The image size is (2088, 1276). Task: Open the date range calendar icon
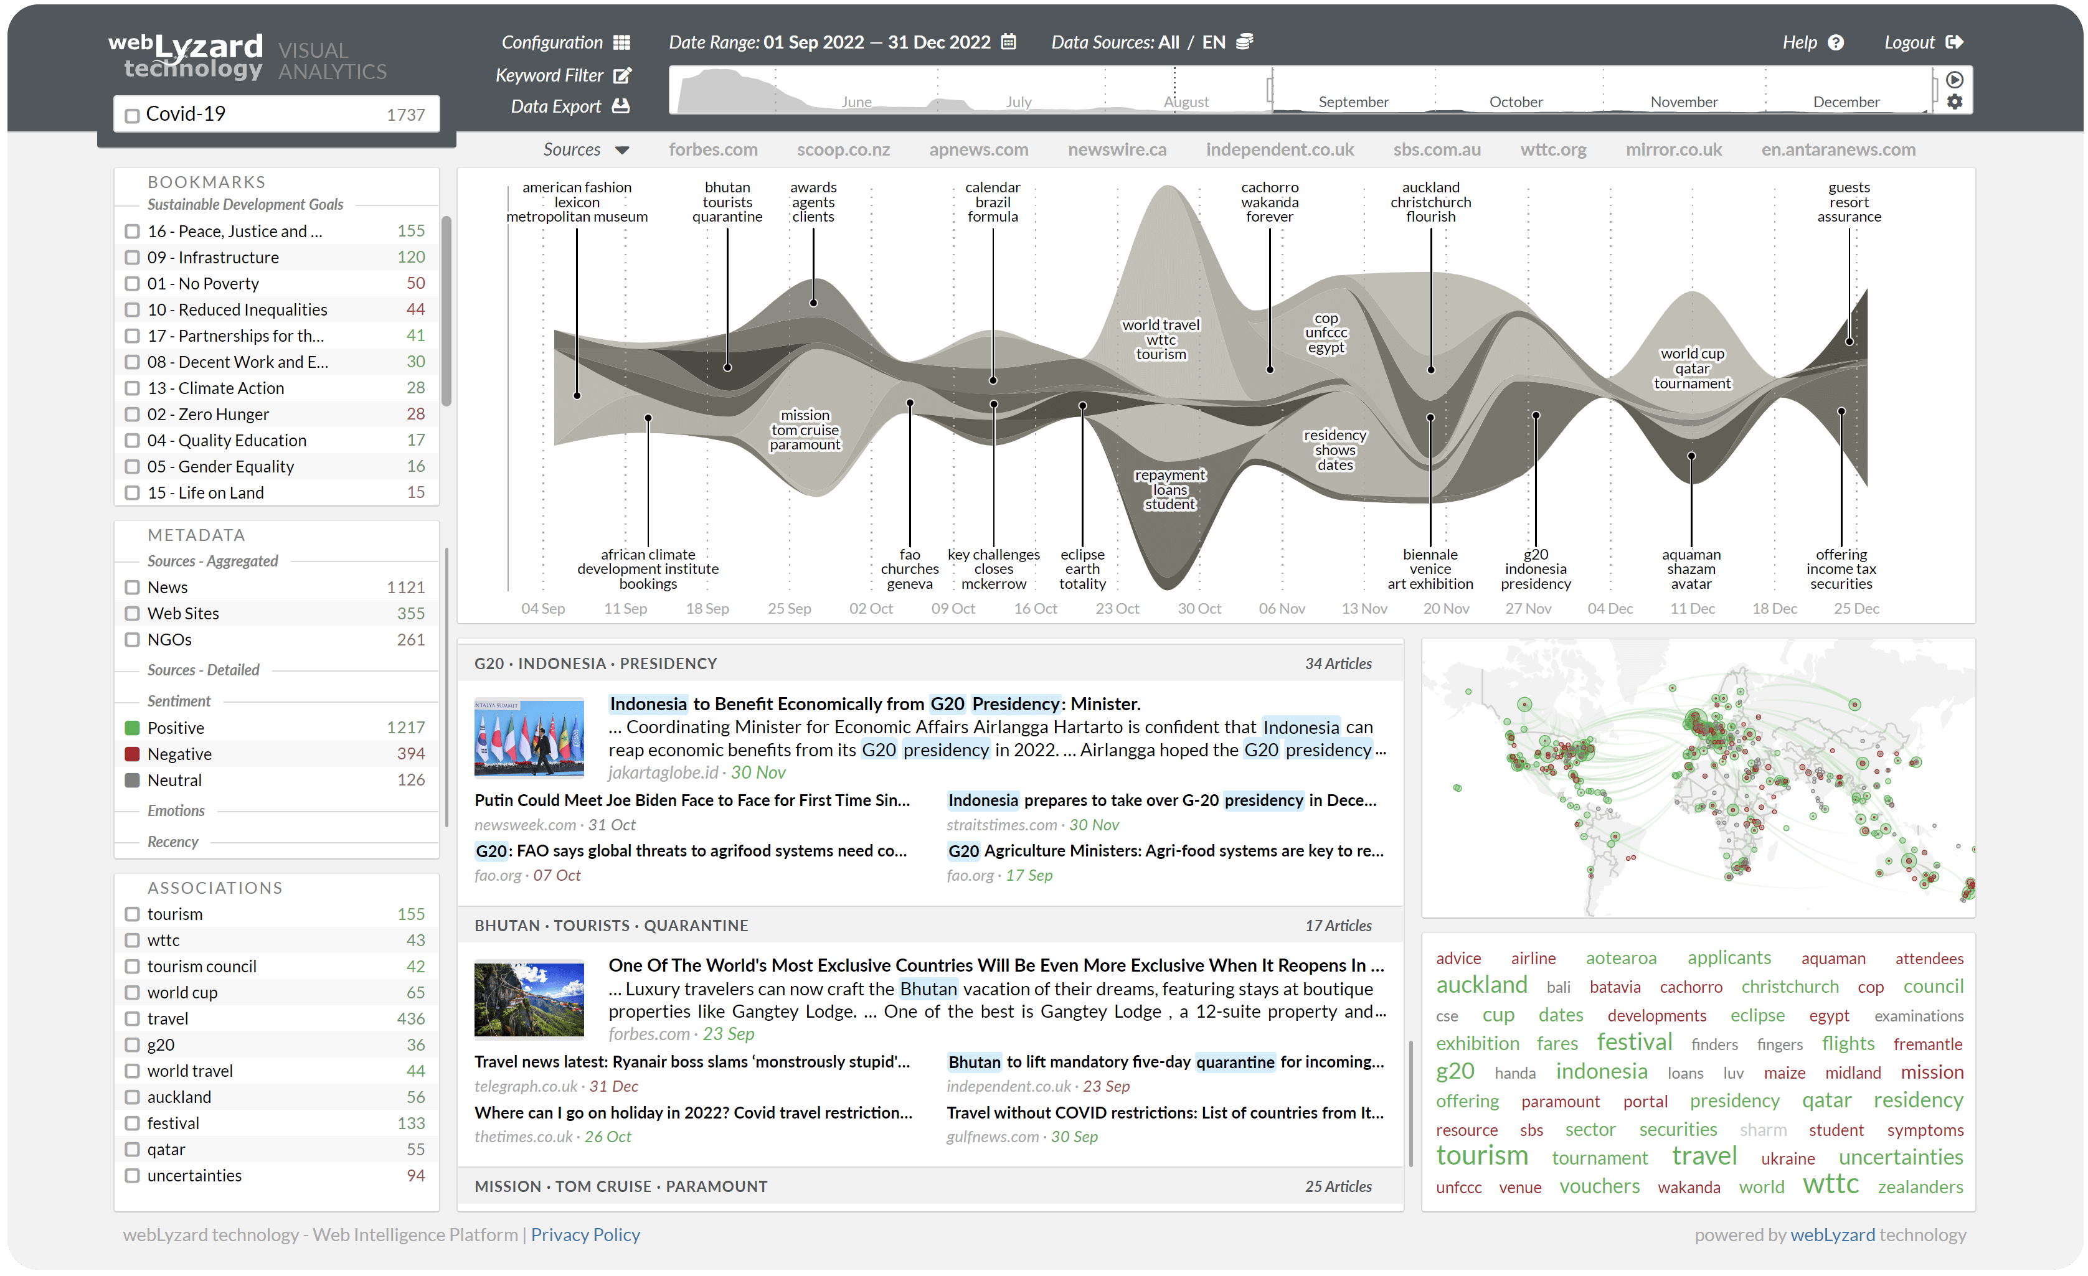(x=1008, y=42)
